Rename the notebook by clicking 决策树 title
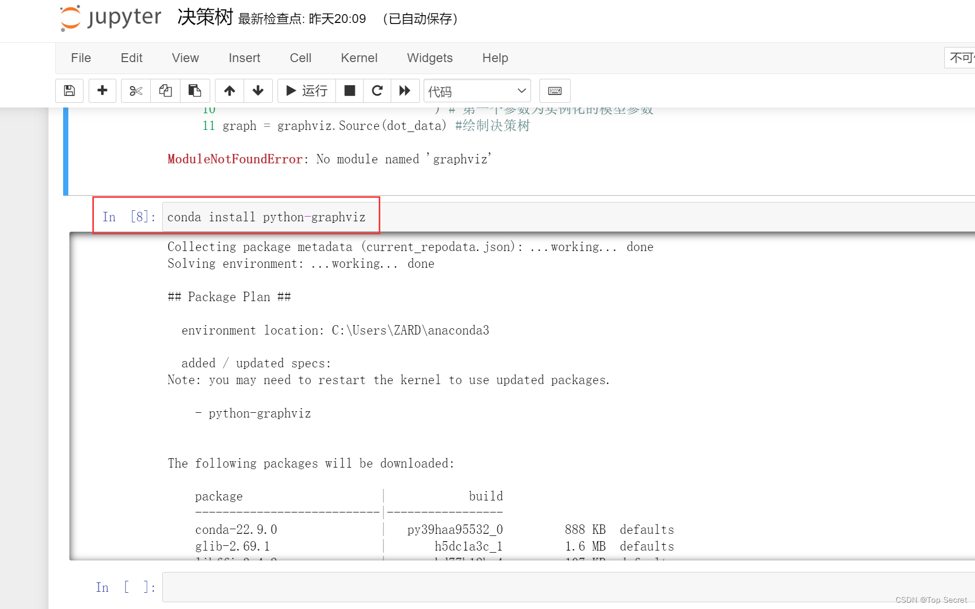 click(204, 17)
